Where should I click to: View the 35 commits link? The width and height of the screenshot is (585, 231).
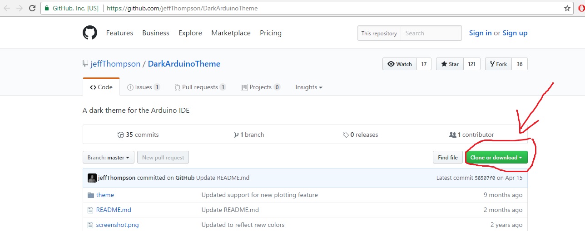pos(138,135)
